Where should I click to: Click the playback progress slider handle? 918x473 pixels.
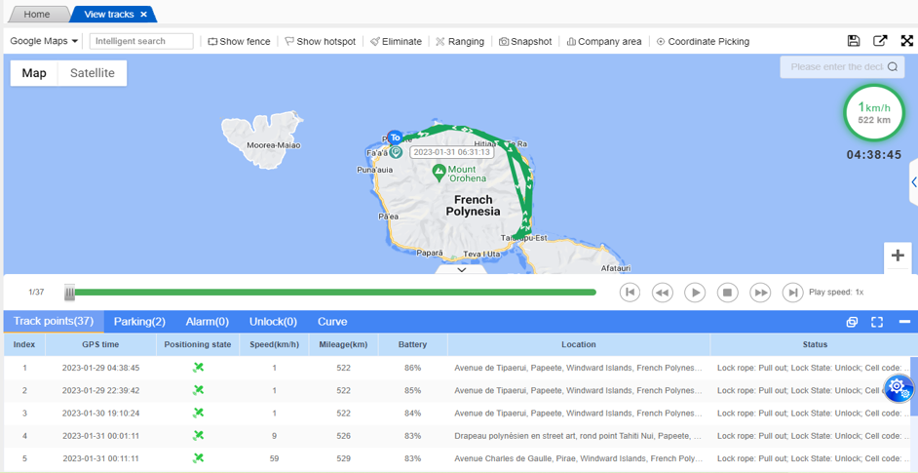[x=69, y=293]
